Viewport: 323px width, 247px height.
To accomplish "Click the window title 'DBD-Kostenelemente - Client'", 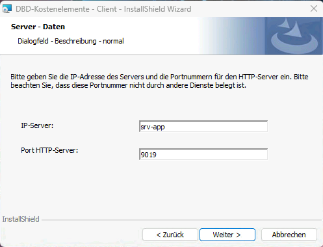I will pos(66,9).
